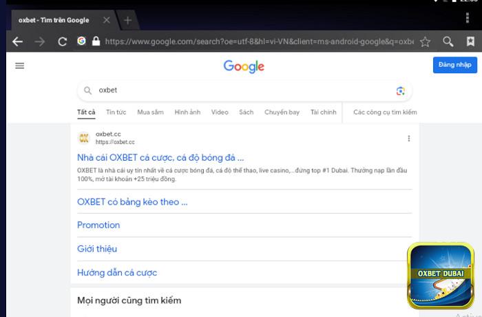
Task: Click the Đăng nhập sign-in button
Action: point(455,65)
